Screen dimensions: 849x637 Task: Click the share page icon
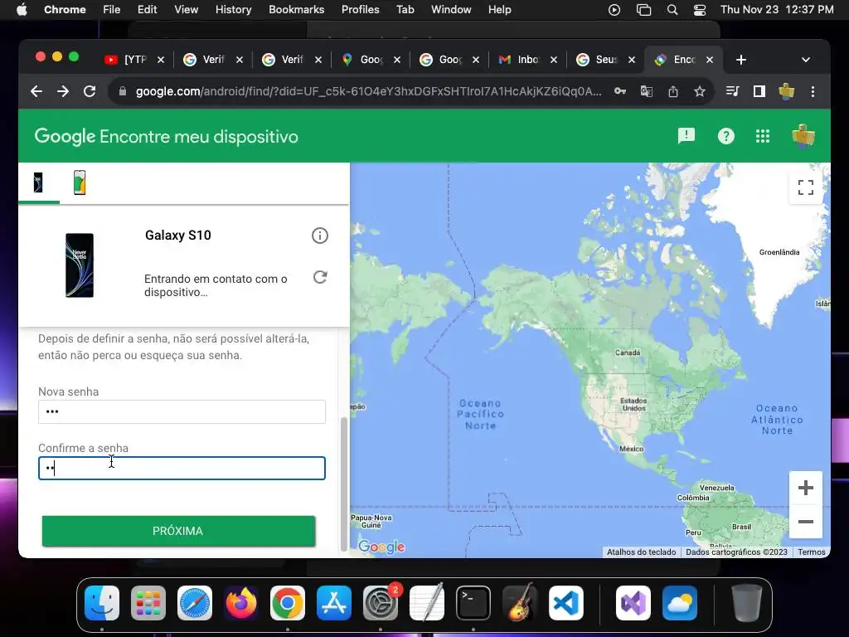tap(673, 91)
